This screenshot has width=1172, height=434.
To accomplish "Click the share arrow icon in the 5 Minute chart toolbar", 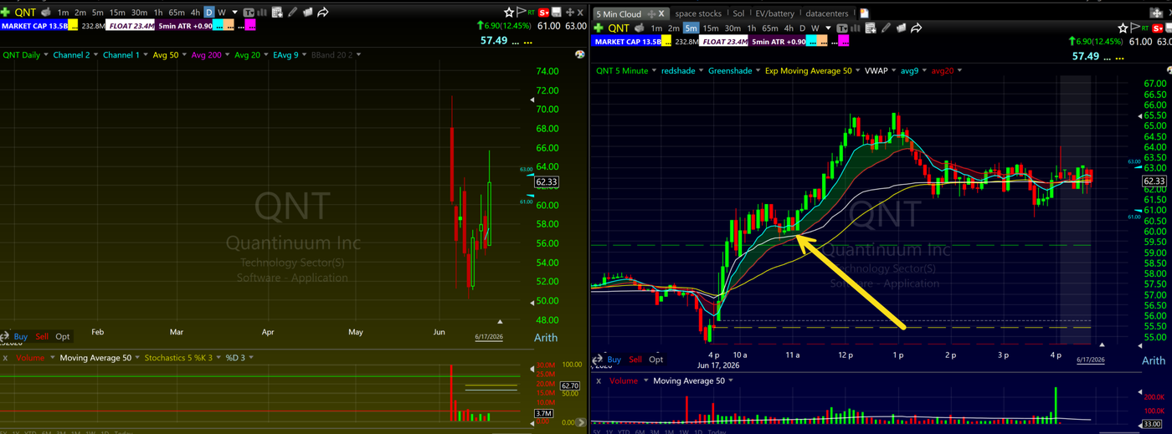I will (916, 28).
